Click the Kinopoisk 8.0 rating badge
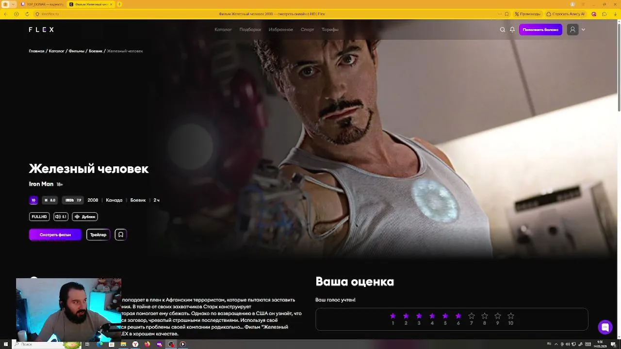The width and height of the screenshot is (621, 349). 50,200
